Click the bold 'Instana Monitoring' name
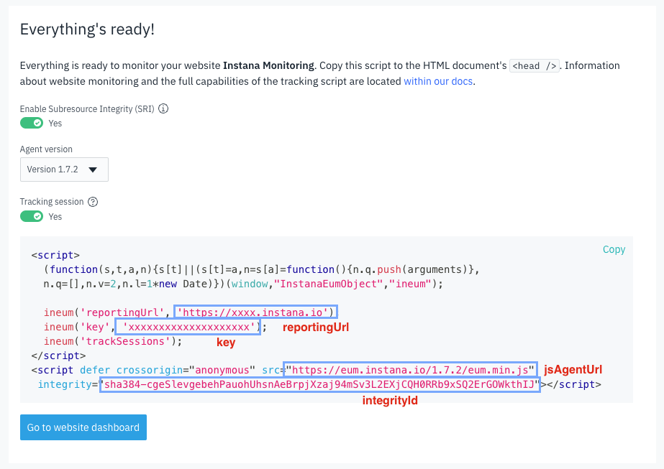This screenshot has width=664, height=469. point(268,65)
